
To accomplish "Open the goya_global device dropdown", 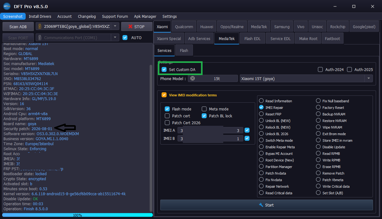I will click(x=115, y=27).
